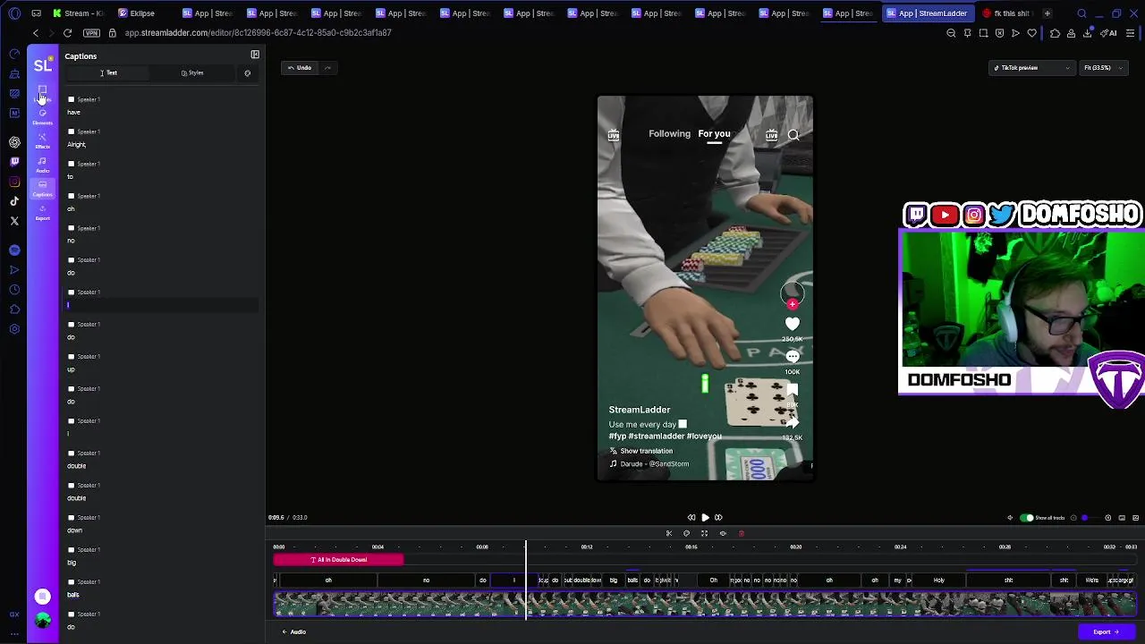Click the VPN badge in address bar
This screenshot has height=644, width=1145.
point(91,33)
